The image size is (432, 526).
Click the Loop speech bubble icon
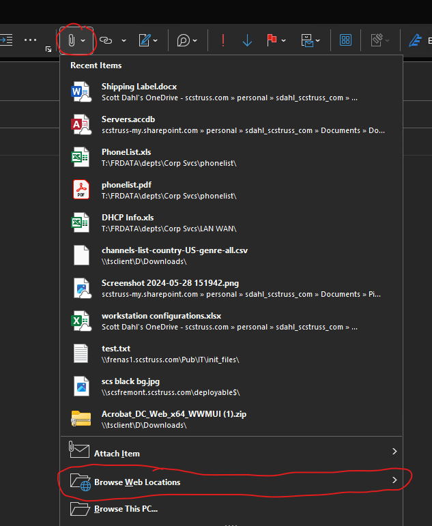[184, 40]
